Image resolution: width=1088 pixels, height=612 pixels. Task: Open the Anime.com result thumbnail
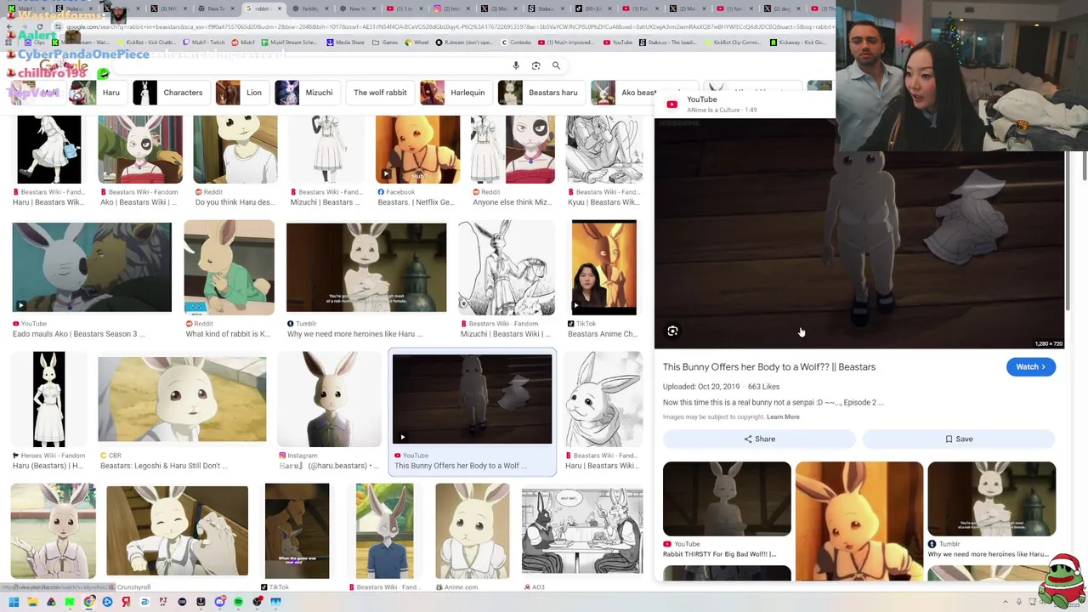point(473,531)
